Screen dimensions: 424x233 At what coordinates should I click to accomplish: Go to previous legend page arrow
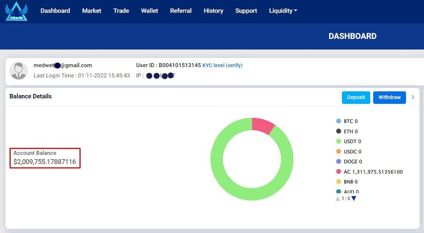338,198
